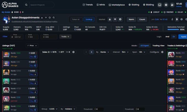Open the Bidding menu
The height and width of the screenshot is (112, 187).
[x=148, y=5]
